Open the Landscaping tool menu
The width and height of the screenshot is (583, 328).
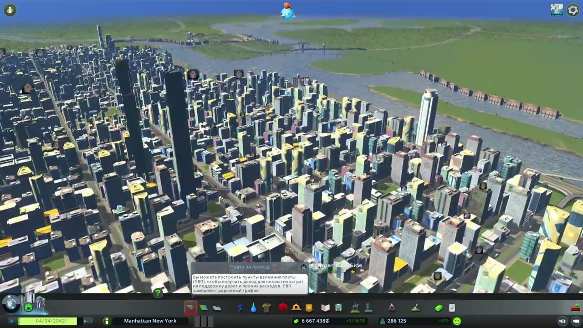pos(415,308)
